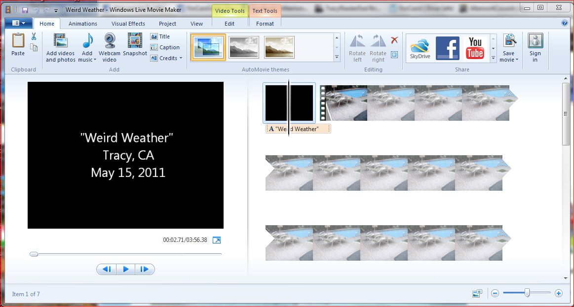Share movie to YouTube
574x307 pixels.
pyautogui.click(x=475, y=48)
